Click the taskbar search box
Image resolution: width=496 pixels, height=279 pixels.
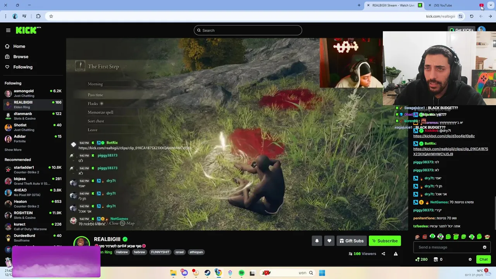coord(287,273)
